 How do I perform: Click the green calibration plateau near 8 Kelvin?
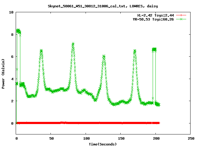tap(18, 31)
